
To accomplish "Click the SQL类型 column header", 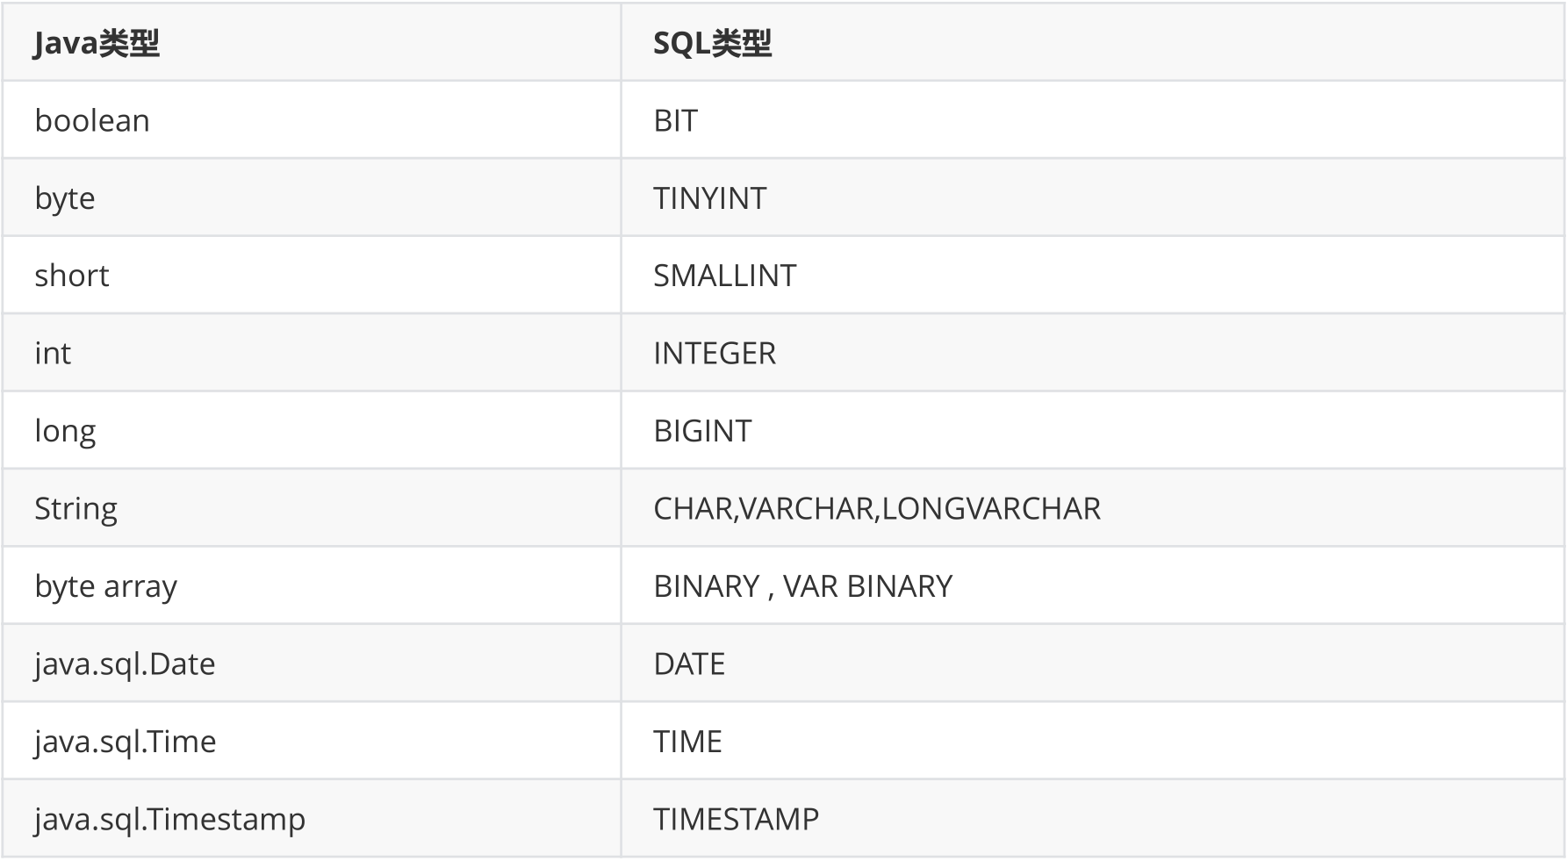I will click(712, 43).
